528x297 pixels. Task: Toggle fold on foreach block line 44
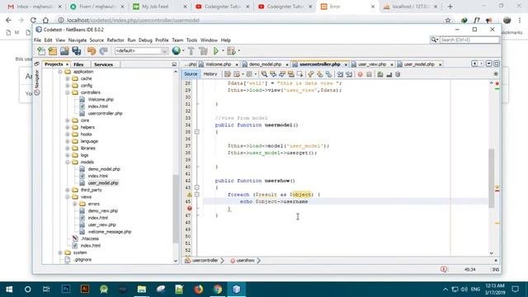coord(197,195)
